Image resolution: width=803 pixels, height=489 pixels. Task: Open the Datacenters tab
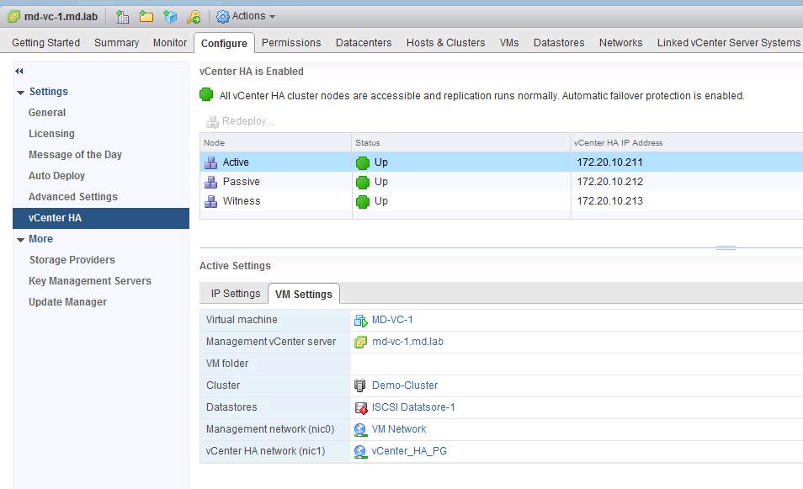[x=364, y=42]
